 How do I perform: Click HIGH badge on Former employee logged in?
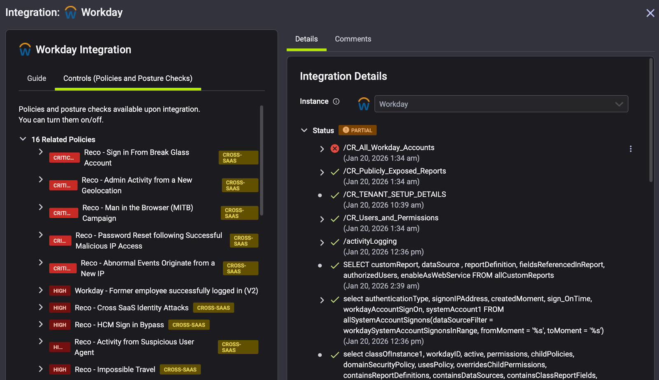pos(60,291)
